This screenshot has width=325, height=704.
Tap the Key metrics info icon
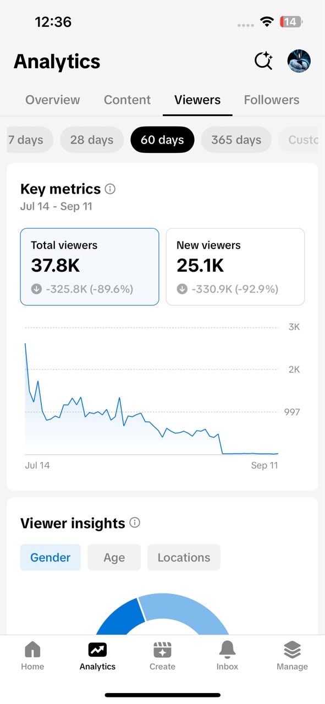coord(110,189)
